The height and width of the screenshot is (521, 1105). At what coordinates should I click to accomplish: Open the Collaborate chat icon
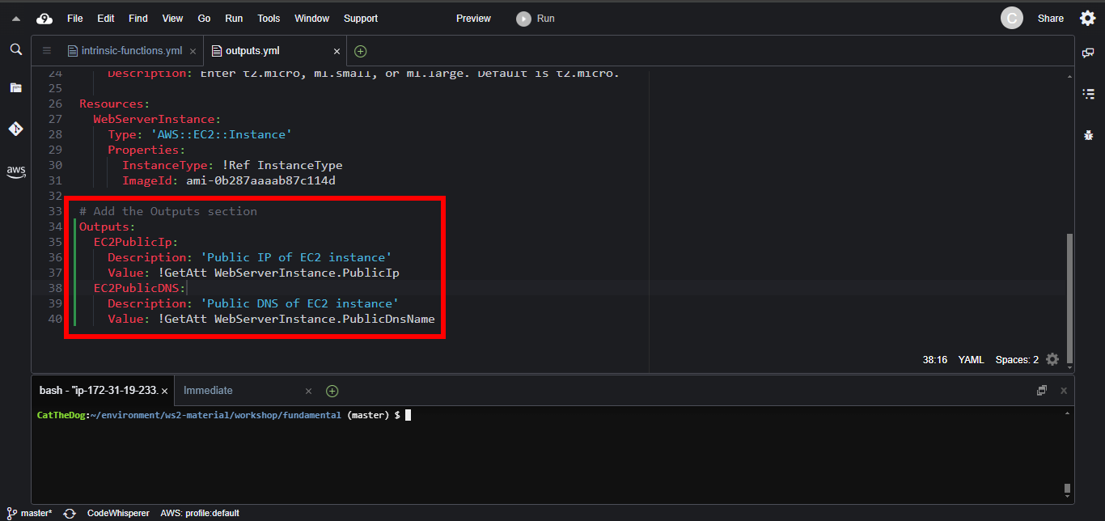tap(1088, 53)
